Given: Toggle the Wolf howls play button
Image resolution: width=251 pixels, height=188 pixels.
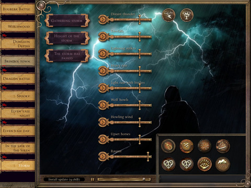Looking at the screenshot, I should point(103,105).
